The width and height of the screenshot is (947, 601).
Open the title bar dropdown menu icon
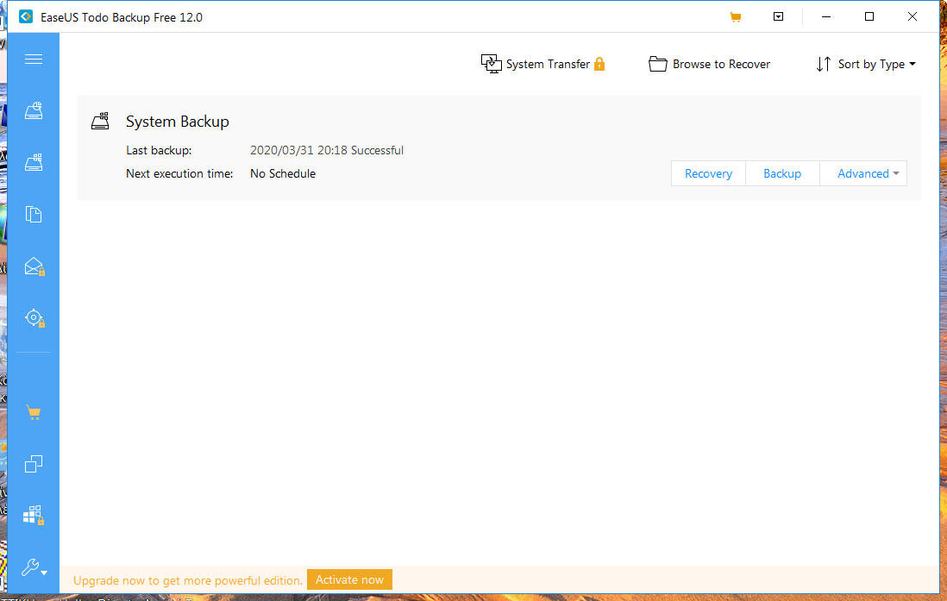779,17
